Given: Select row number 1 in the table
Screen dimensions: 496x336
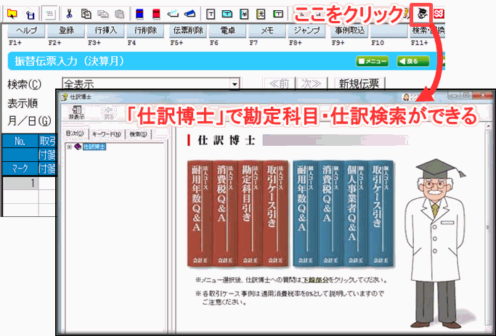Looking at the screenshot, I should [20, 183].
